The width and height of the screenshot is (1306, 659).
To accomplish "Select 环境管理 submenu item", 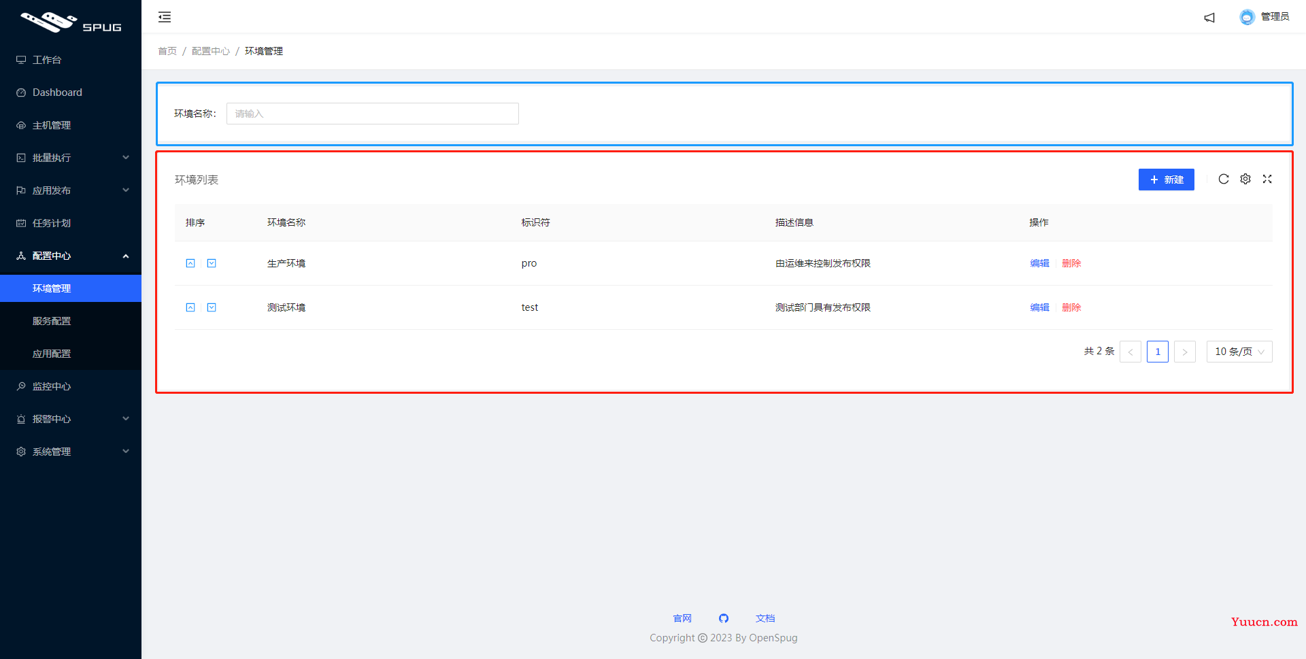I will [x=71, y=288].
